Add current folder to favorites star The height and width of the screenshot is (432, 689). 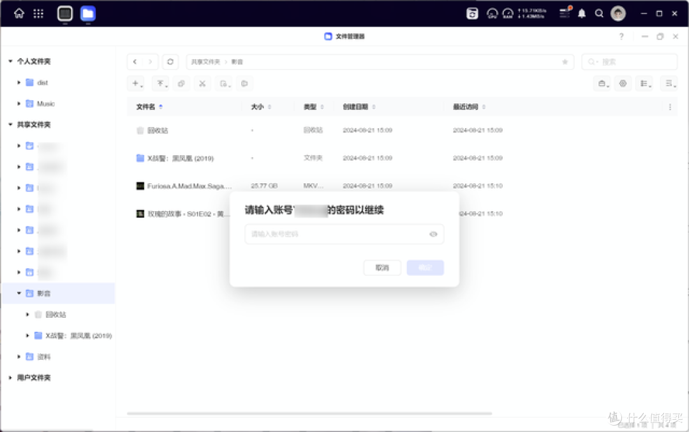pyautogui.click(x=565, y=61)
